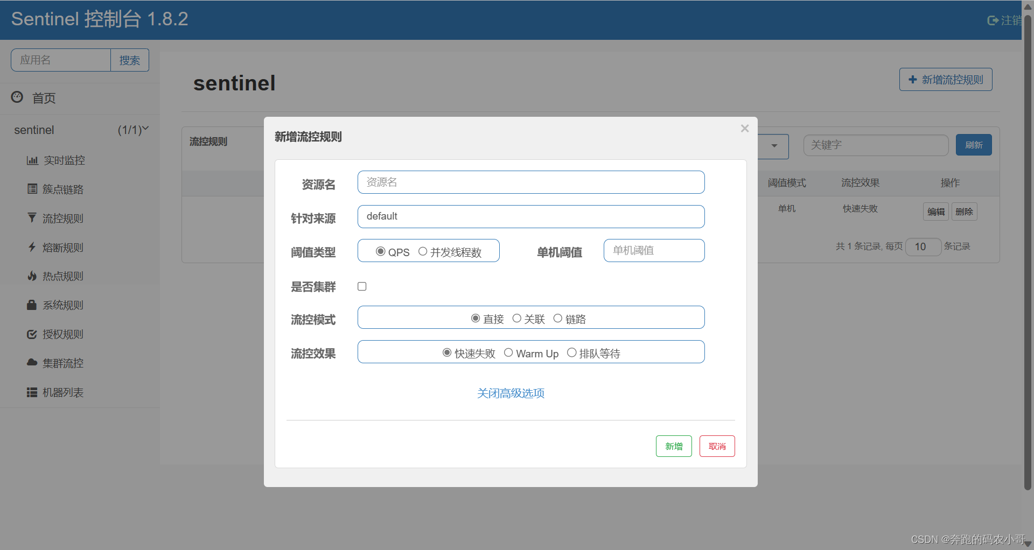This screenshot has height=550, width=1034.
Task: Click the 操作 column header
Action: click(x=950, y=183)
